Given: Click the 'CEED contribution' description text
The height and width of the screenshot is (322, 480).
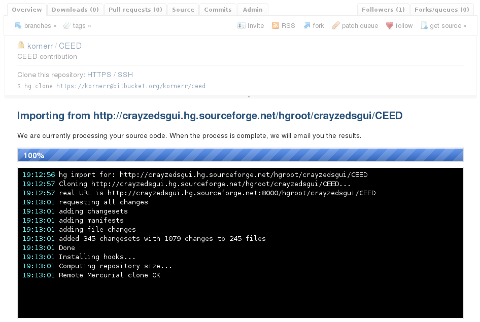Looking at the screenshot, I should tap(47, 57).
